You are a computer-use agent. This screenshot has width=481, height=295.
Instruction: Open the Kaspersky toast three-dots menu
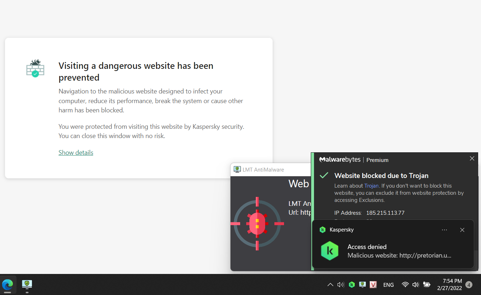click(444, 230)
